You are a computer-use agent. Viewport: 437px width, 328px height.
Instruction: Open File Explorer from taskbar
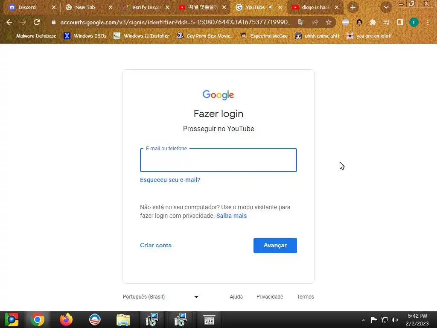[x=123, y=319]
